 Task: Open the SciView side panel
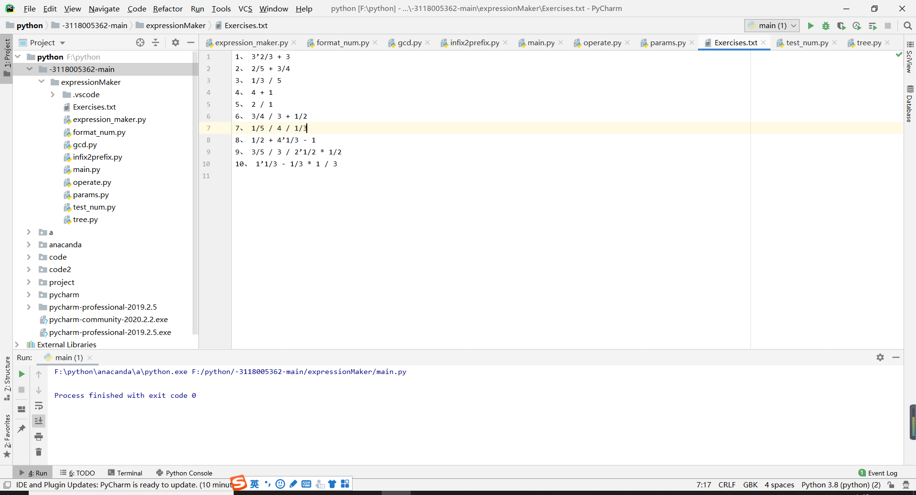[910, 58]
